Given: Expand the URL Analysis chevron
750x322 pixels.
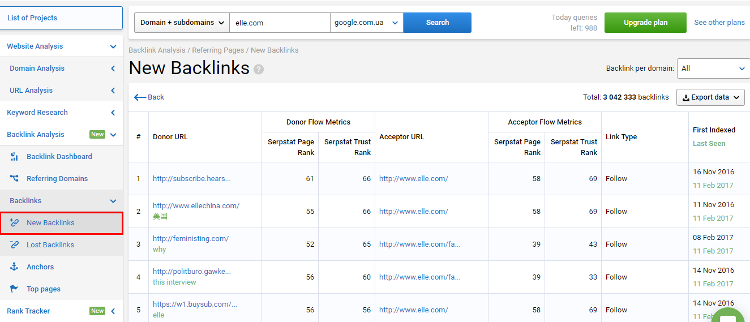Looking at the screenshot, I should tap(113, 91).
